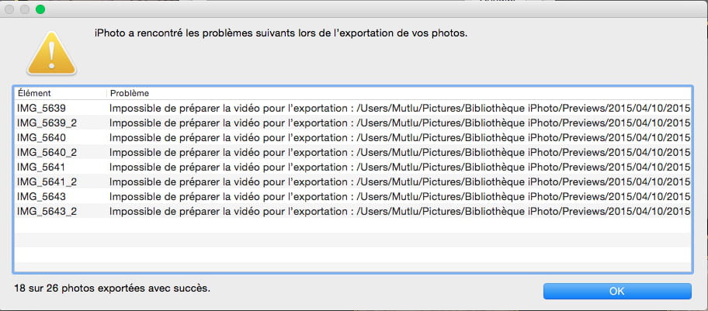
Task: Select the IMG_5640 row
Action: click(x=352, y=138)
